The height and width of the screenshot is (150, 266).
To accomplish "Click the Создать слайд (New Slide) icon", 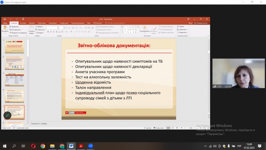I will coord(31,28).
